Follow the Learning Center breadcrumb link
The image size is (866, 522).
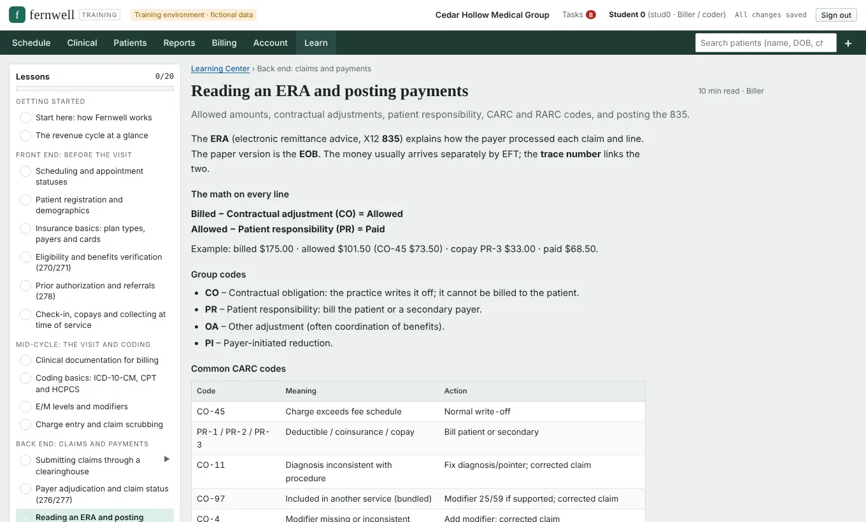pos(220,69)
